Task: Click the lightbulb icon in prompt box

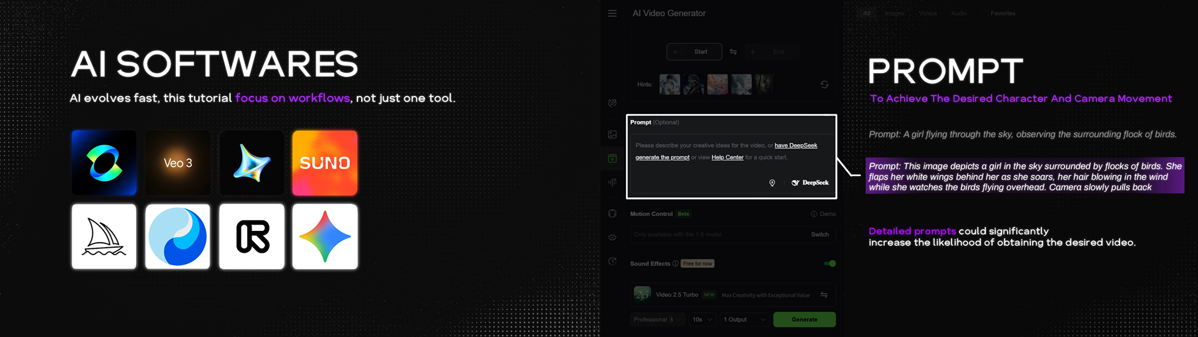Action: pyautogui.click(x=772, y=183)
